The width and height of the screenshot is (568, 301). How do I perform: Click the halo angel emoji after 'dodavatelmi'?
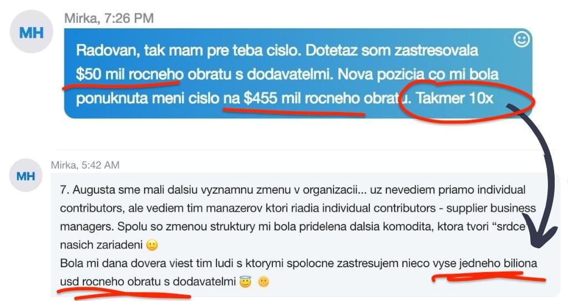pyautogui.click(x=245, y=282)
